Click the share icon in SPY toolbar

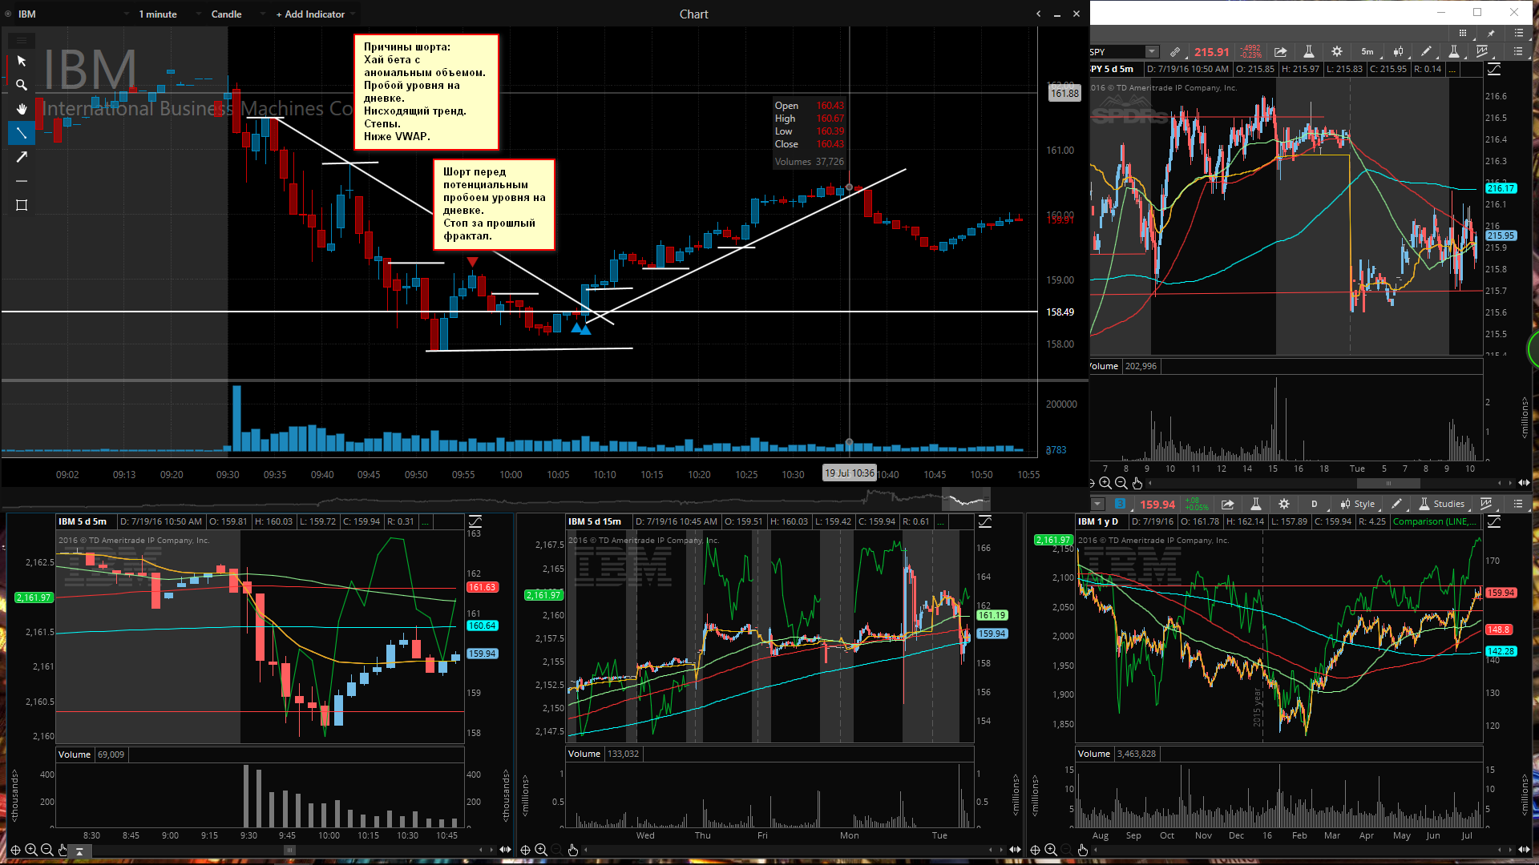tap(1280, 51)
